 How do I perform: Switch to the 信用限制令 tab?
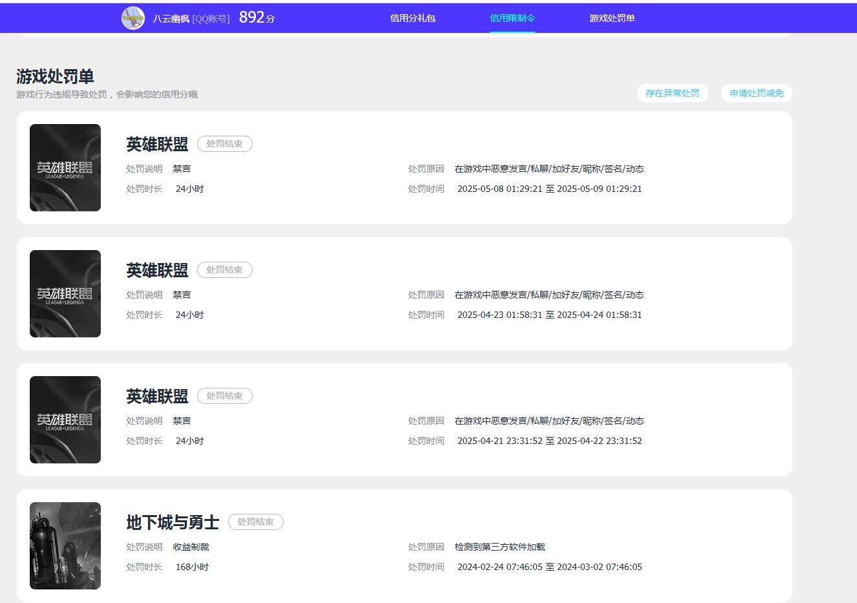point(513,17)
